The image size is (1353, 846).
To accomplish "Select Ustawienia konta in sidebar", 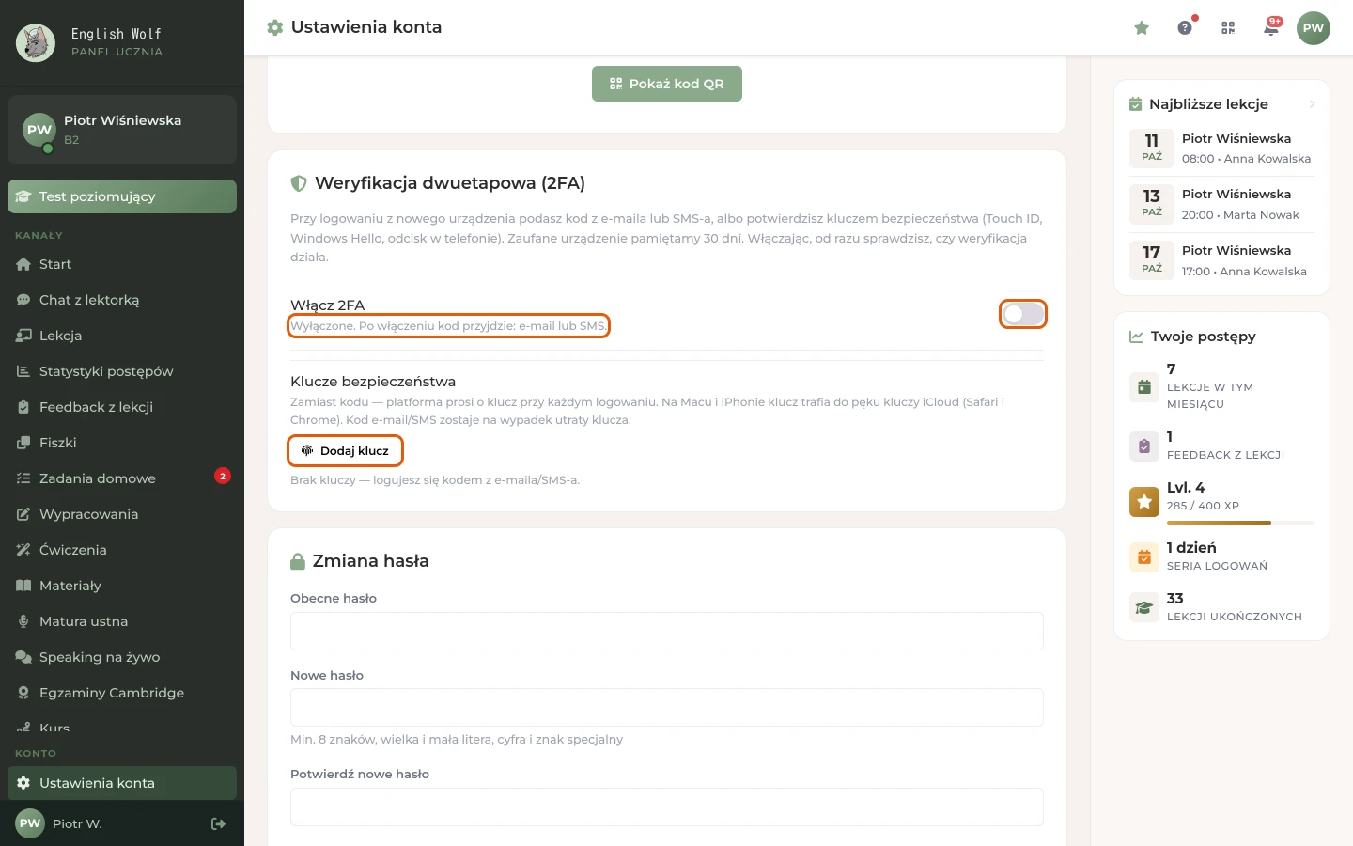I will point(122,783).
